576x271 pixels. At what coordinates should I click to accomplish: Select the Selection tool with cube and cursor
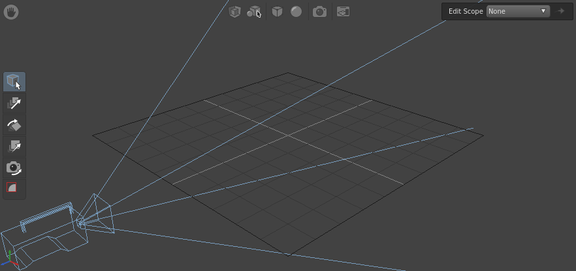coord(14,82)
